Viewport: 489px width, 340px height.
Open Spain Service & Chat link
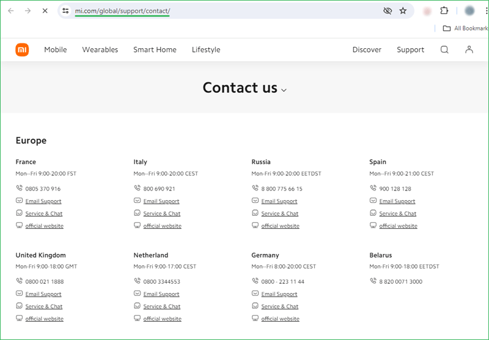[398, 214]
